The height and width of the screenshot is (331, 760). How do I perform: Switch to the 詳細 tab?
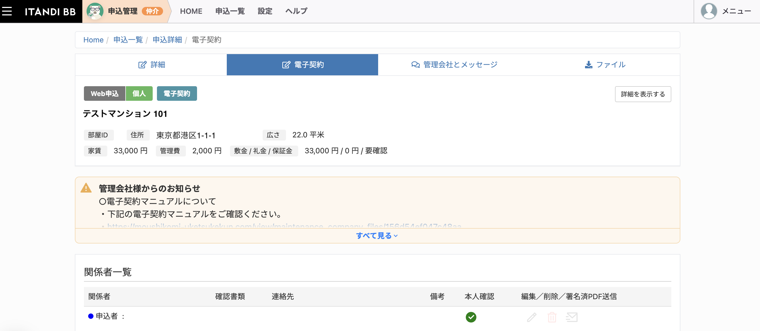[x=151, y=64]
